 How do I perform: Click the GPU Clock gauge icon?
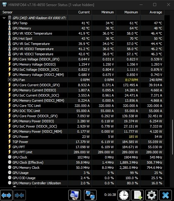click(x=10, y=157)
